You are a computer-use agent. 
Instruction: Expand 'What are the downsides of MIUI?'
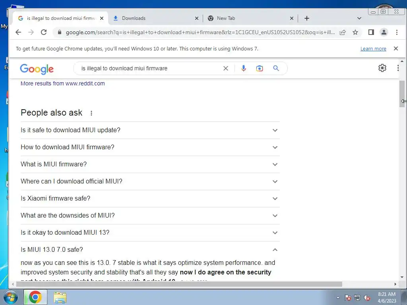[x=150, y=216]
